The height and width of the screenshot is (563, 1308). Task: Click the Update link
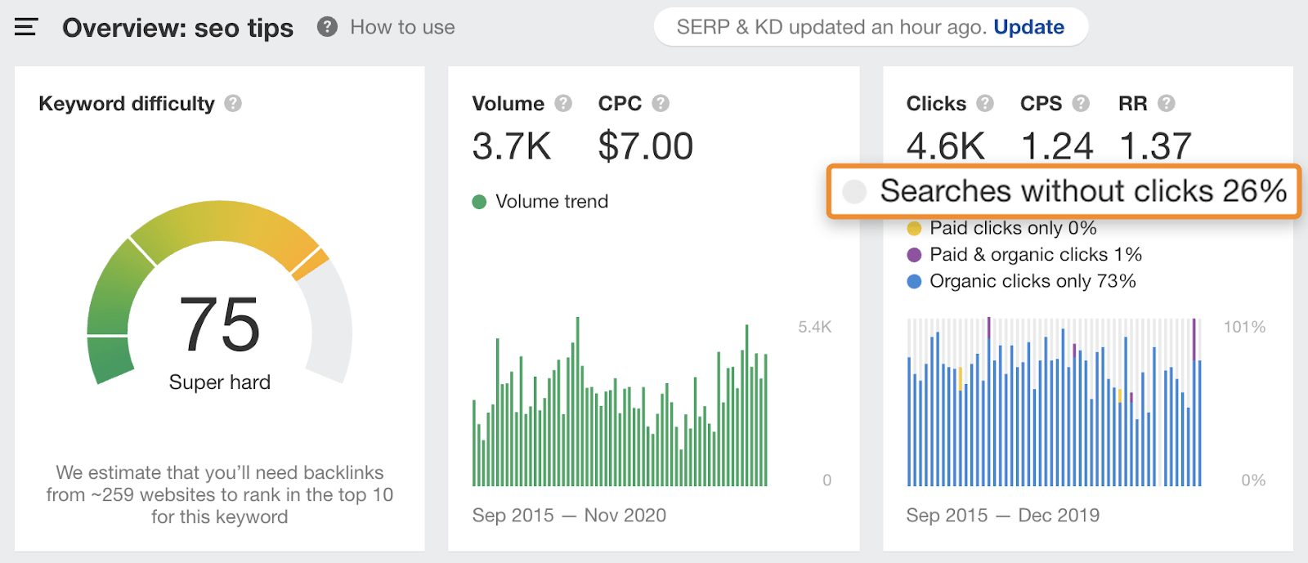point(1028,27)
